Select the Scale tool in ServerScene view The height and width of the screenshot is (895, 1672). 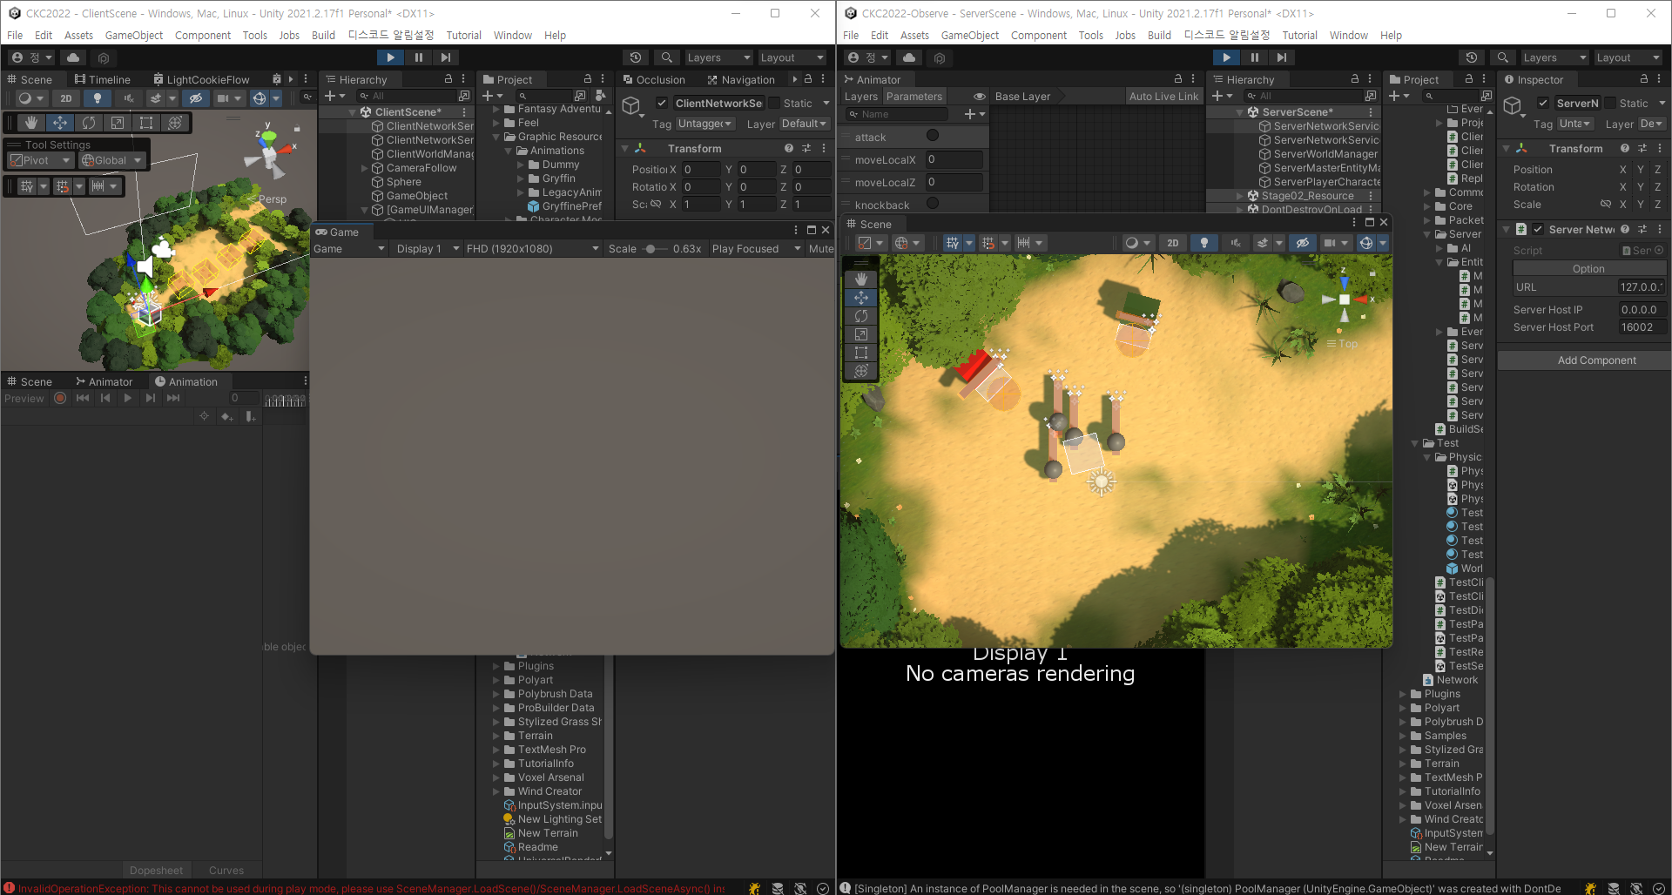[861, 334]
